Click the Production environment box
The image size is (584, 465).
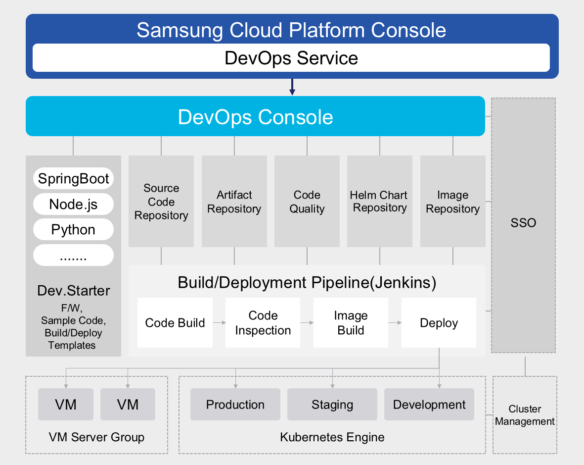coord(235,405)
